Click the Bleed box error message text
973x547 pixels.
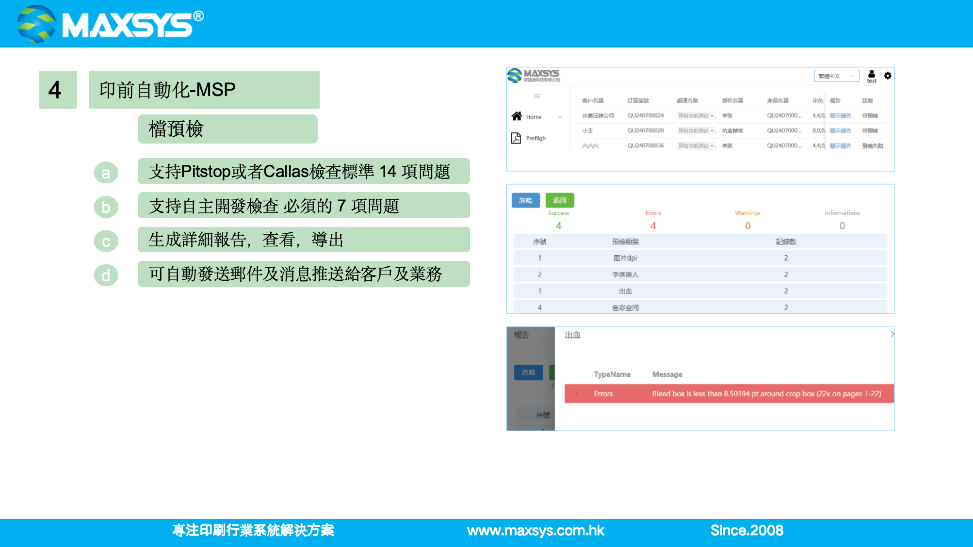(x=766, y=394)
